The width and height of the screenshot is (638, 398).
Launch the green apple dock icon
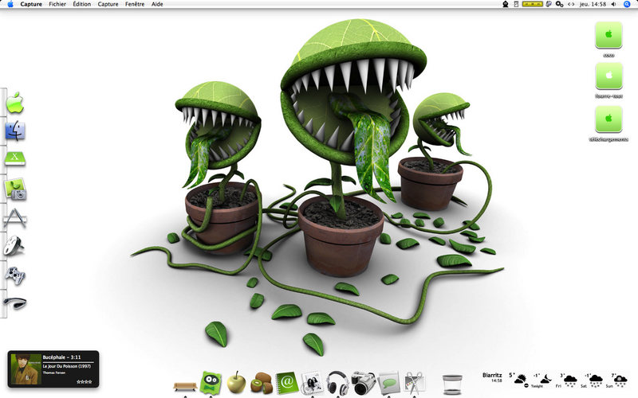point(236,382)
